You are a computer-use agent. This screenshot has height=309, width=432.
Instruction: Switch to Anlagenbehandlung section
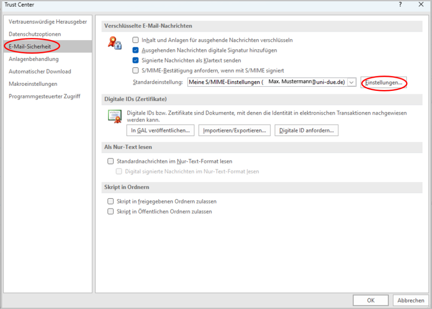pyautogui.click(x=34, y=59)
